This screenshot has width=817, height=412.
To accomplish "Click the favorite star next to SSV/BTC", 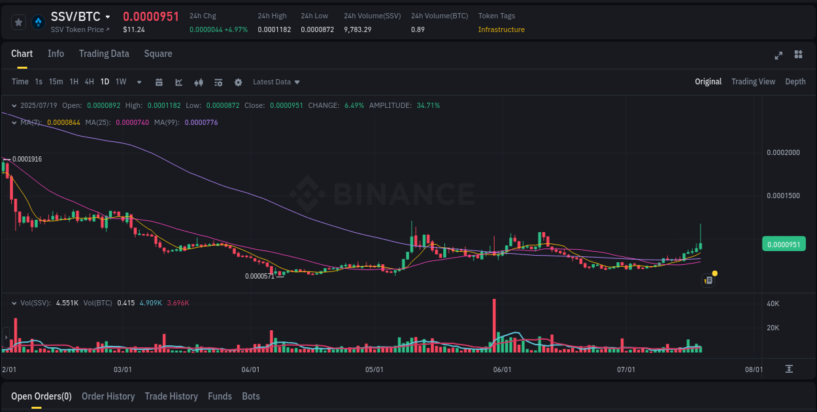I will [x=18, y=22].
